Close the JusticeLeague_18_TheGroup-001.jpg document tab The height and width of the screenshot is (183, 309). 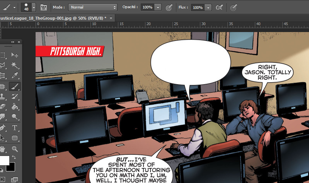point(111,18)
